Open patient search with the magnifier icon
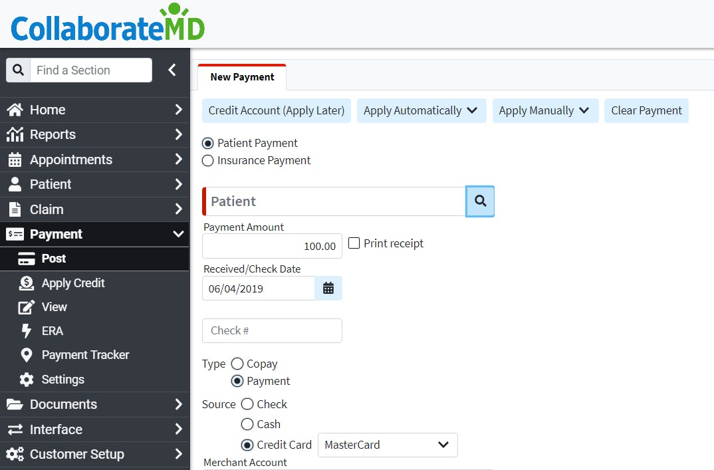Screen dimensions: 714x470 tap(480, 201)
